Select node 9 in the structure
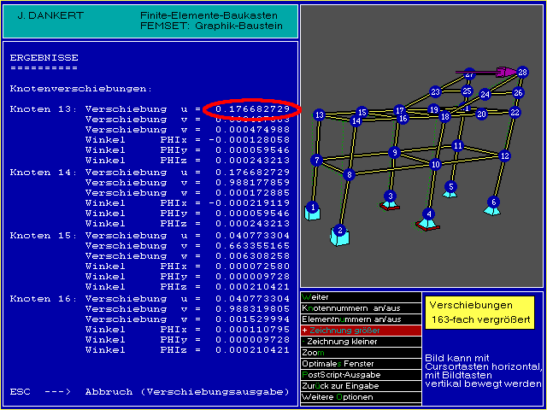The height and width of the screenshot is (410, 547). coord(394,152)
